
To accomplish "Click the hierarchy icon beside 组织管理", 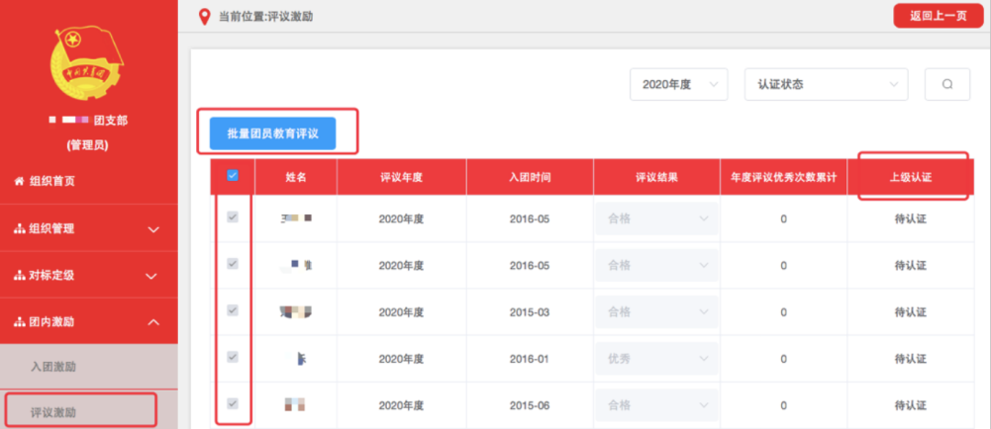I will pos(19,228).
